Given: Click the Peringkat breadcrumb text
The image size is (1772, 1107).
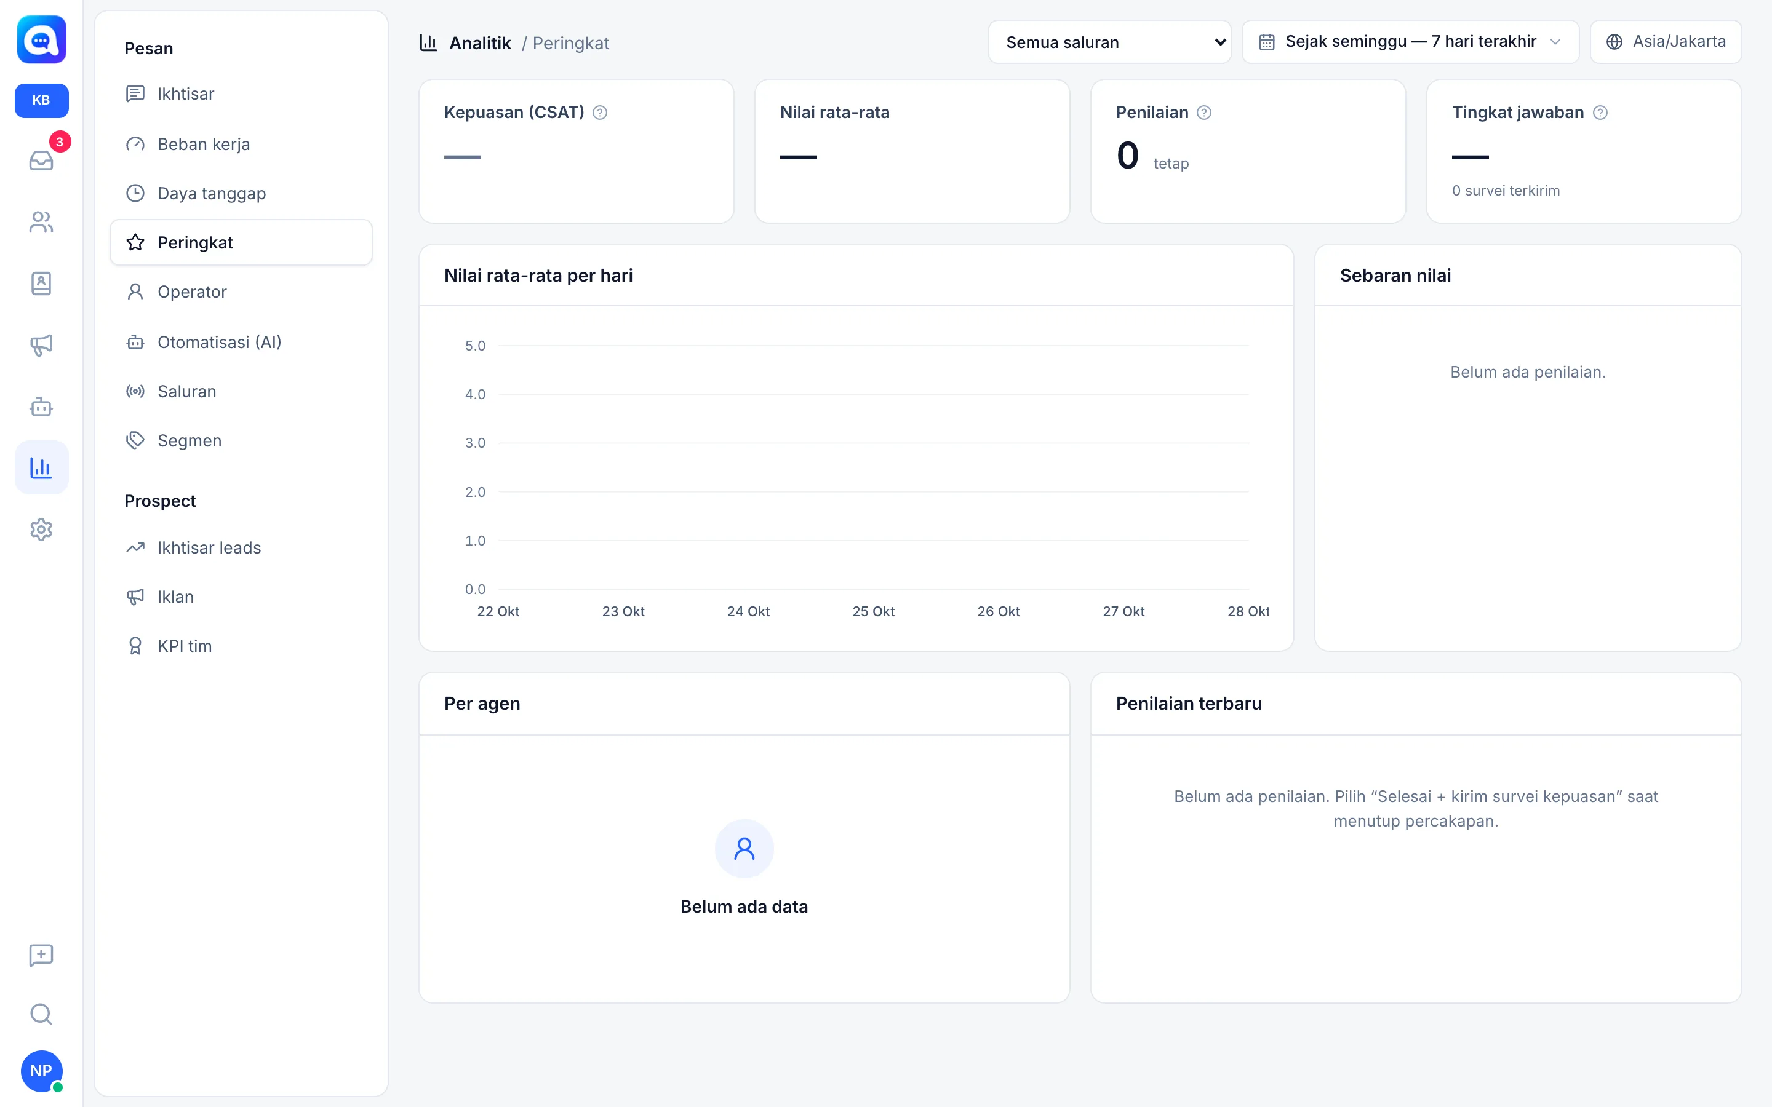Looking at the screenshot, I should tap(570, 43).
